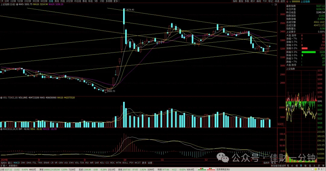Viewport: 326px width, 171px height.
Task: Expand the 指标B indicator group
Action: pyautogui.click(x=267, y=163)
